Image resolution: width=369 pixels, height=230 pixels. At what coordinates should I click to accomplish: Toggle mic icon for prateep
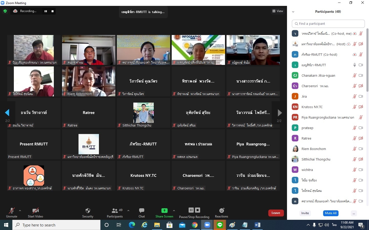tap(355, 128)
